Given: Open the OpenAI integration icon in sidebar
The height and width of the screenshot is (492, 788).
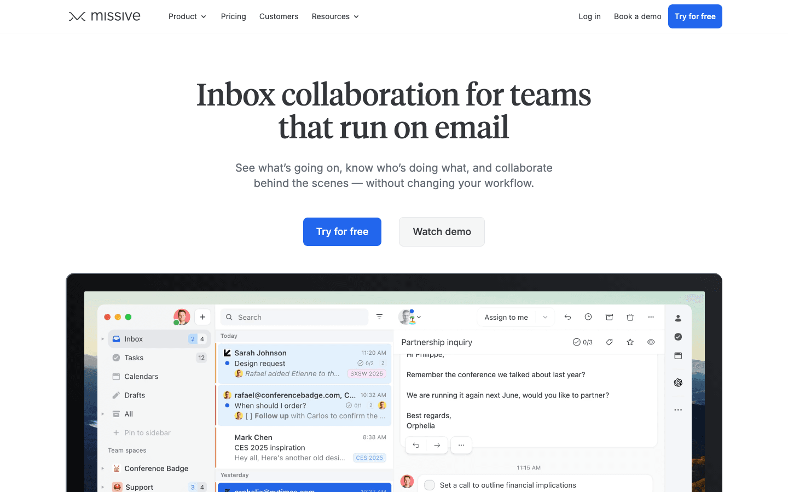Looking at the screenshot, I should [678, 383].
